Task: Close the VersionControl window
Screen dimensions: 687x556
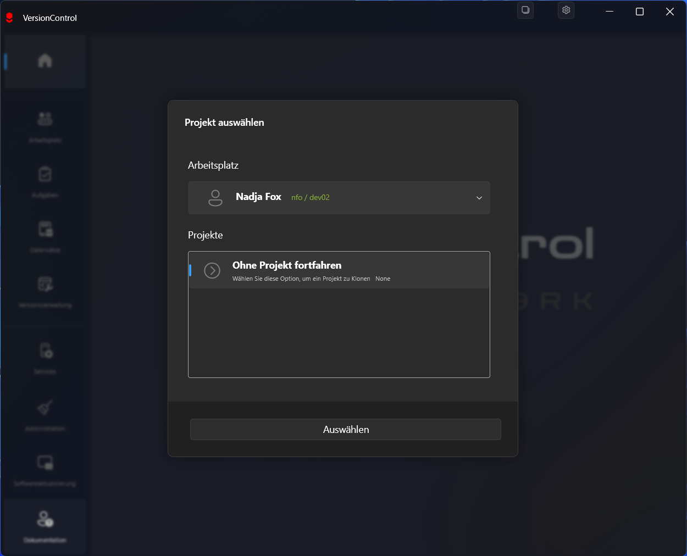Action: pos(670,12)
